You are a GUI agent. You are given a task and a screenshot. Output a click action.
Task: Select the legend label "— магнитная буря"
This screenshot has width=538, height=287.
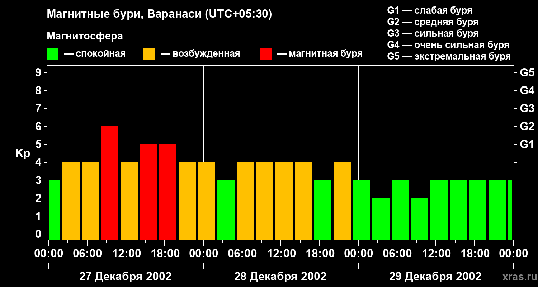click(x=320, y=54)
